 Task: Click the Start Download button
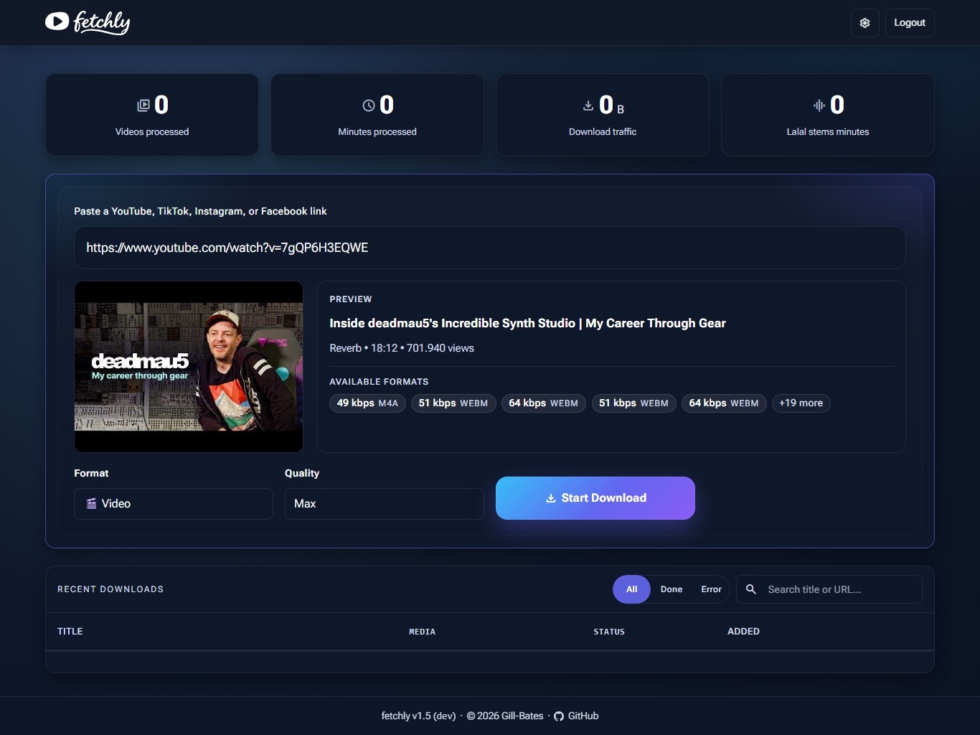pyautogui.click(x=595, y=498)
